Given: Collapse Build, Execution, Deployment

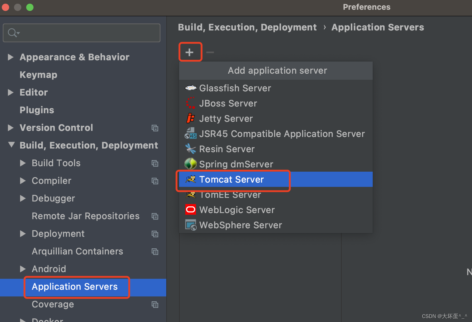Looking at the screenshot, I should coord(11,145).
